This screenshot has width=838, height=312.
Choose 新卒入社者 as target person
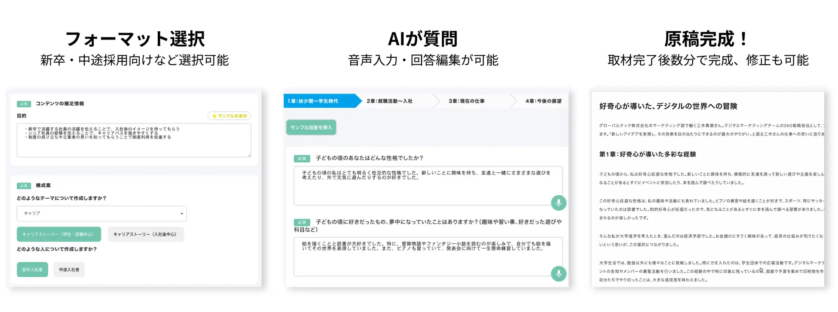pos(32,270)
